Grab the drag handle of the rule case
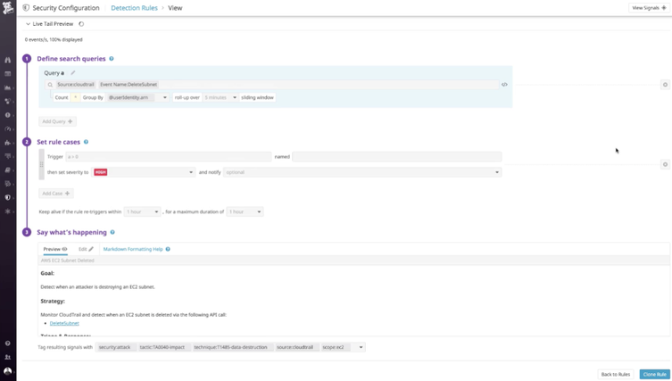The image size is (672, 381). [x=42, y=164]
